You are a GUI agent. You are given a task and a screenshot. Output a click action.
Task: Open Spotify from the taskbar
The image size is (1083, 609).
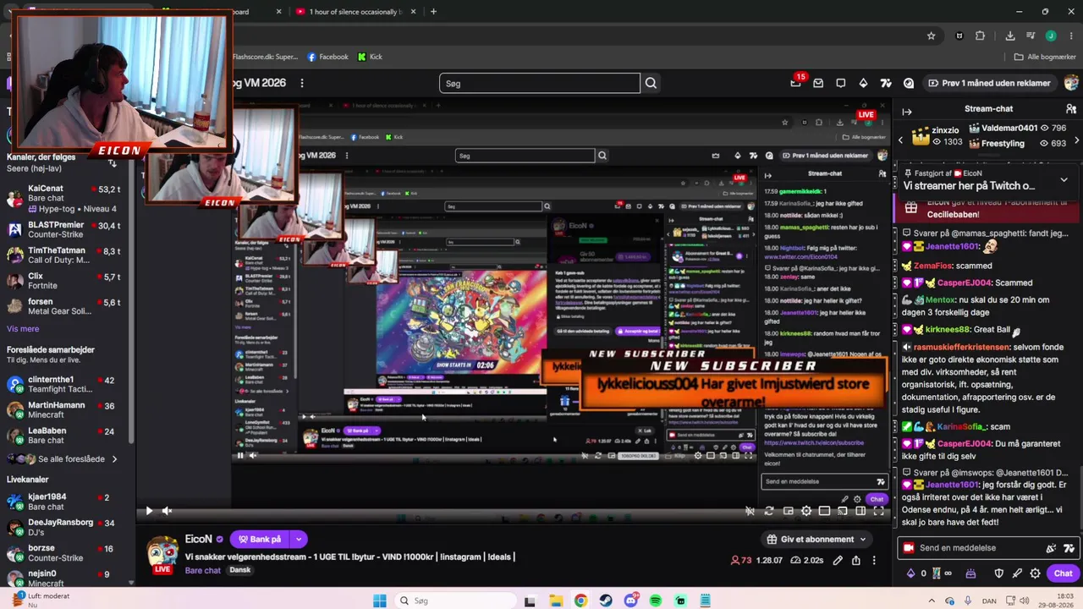click(x=656, y=601)
